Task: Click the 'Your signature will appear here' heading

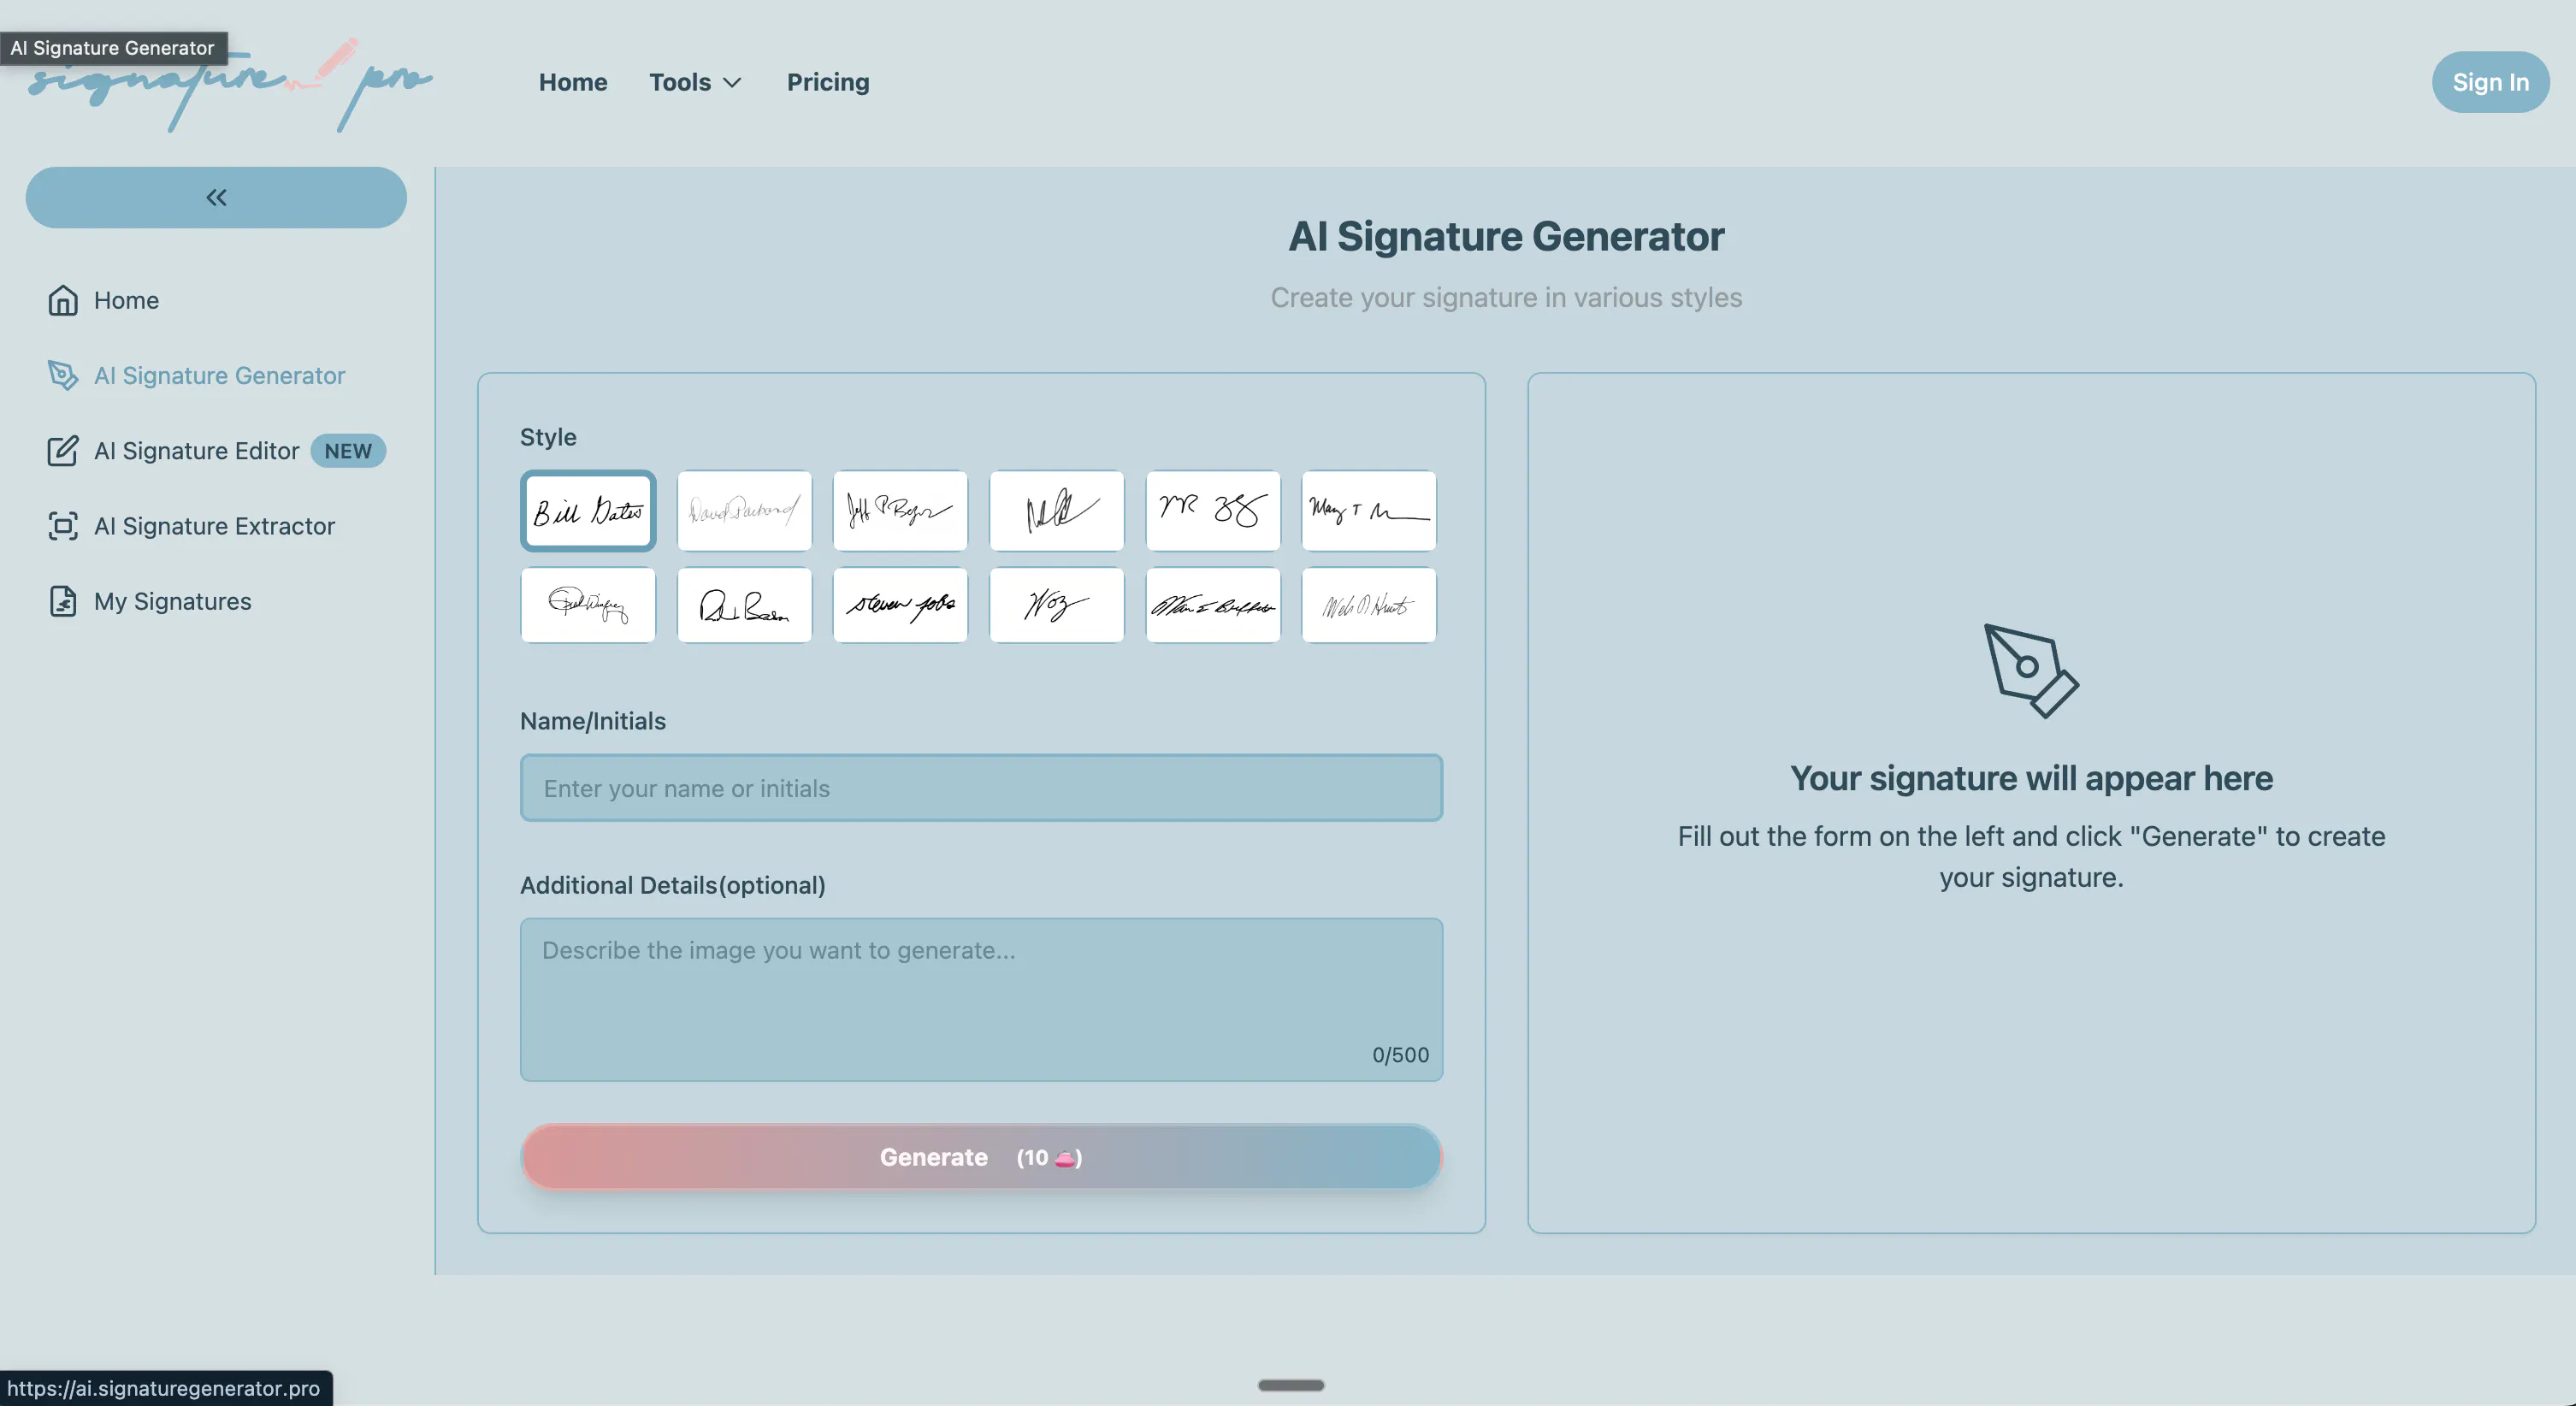Action: click(x=2031, y=778)
